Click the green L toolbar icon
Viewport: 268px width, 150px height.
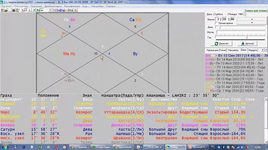tap(30, 10)
